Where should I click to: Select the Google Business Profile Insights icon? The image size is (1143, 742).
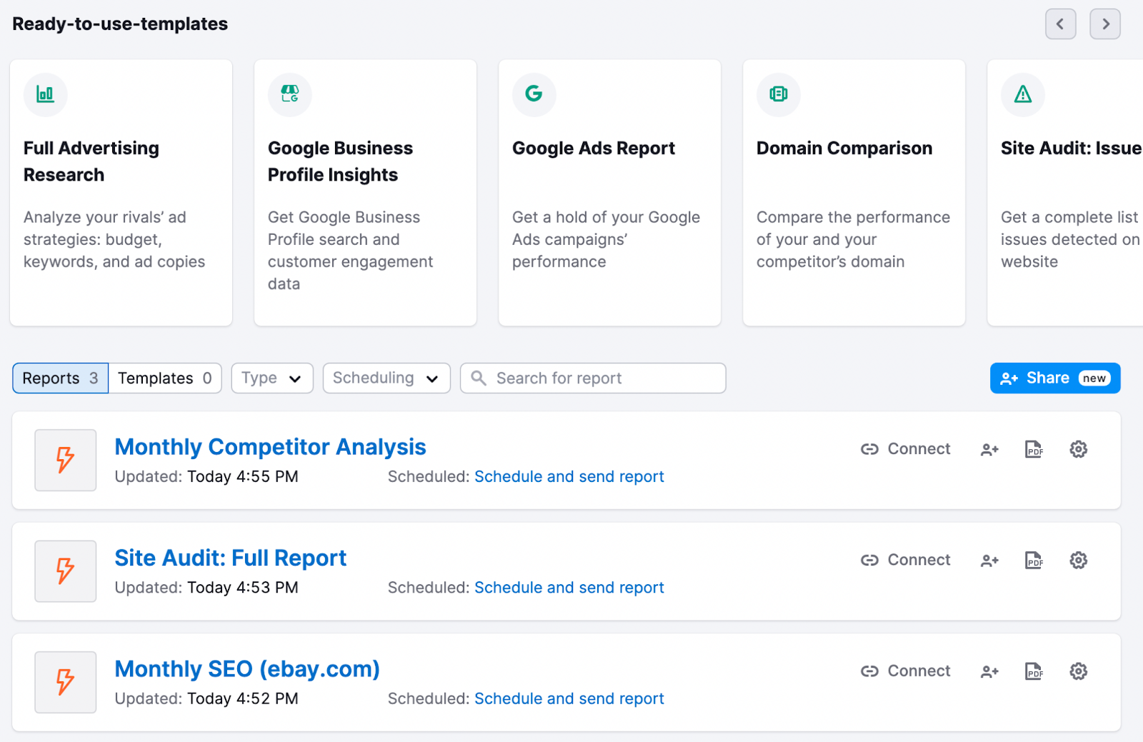pyautogui.click(x=289, y=94)
